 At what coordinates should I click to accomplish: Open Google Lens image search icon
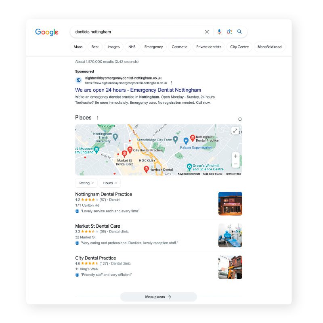pos(229,32)
